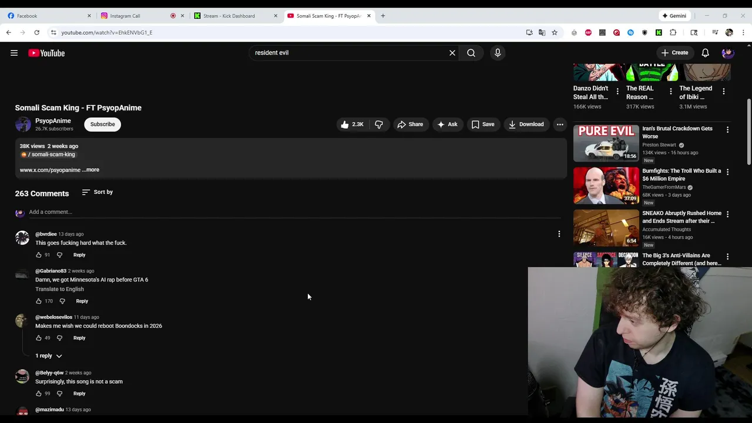The height and width of the screenshot is (423, 752).
Task: Open the Create menu
Action: [674, 53]
